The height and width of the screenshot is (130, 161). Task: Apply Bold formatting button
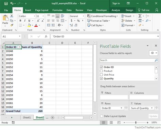tap(20, 21)
